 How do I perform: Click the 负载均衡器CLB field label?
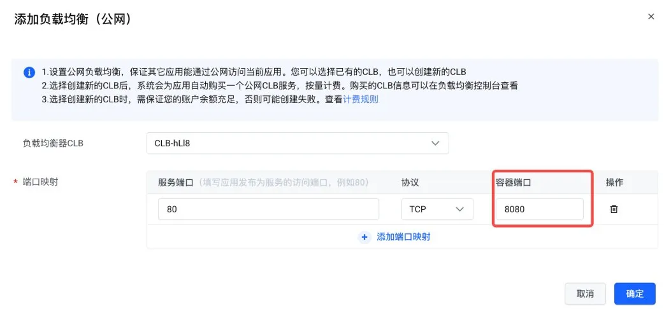coord(53,143)
